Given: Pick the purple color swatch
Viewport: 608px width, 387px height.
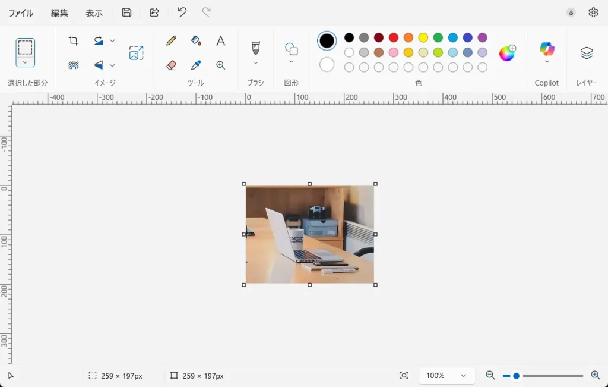Looking at the screenshot, I should pyautogui.click(x=482, y=37).
